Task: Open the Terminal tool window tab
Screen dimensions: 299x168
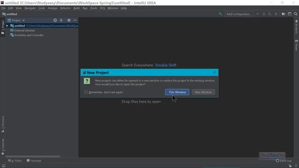Action: pos(34,161)
